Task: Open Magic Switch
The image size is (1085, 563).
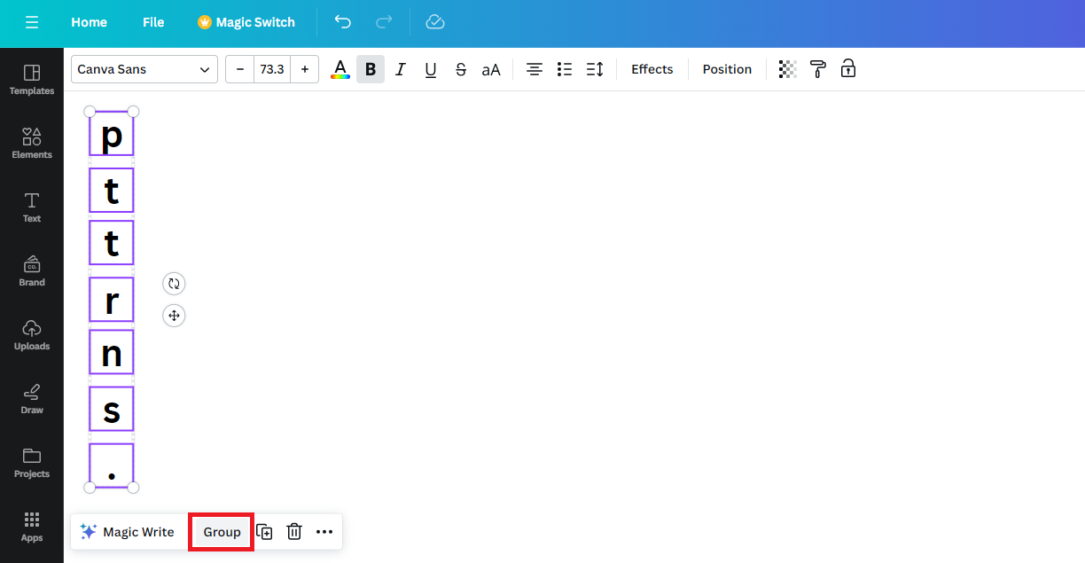Action: tap(246, 22)
